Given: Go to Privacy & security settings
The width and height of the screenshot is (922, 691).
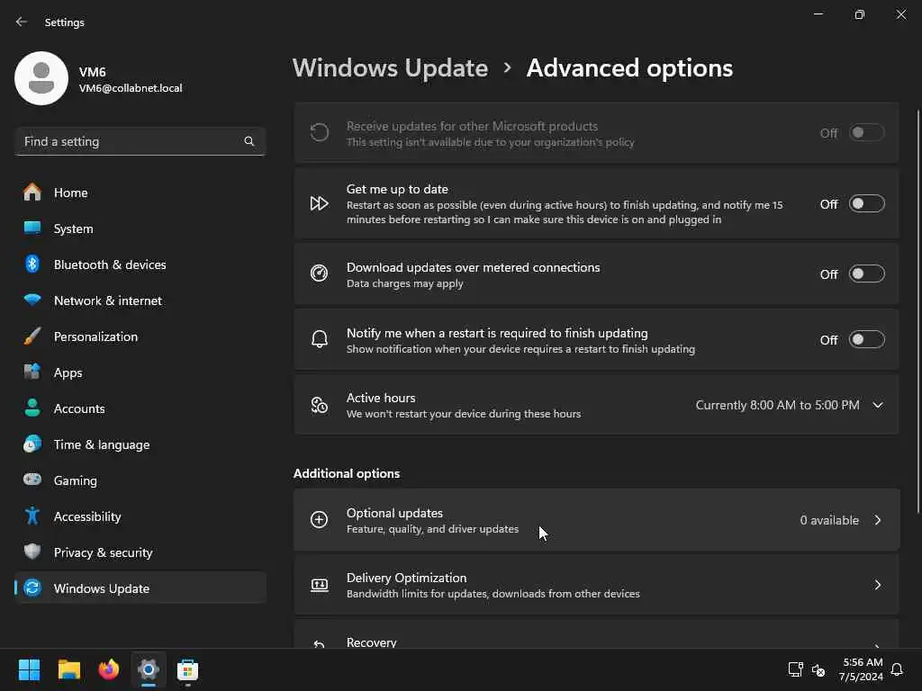Looking at the screenshot, I should point(140,552).
